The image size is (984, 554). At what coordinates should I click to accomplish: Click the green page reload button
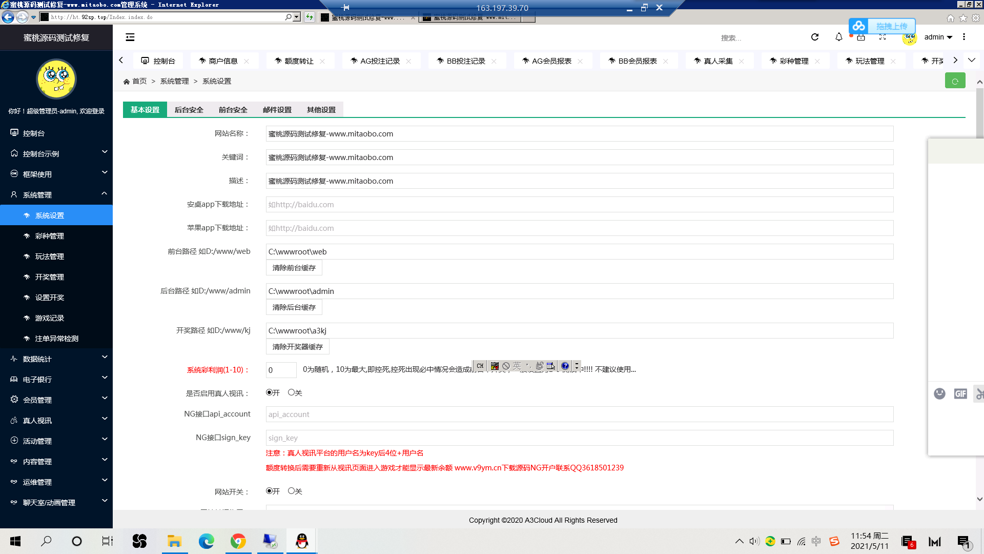[x=955, y=81]
